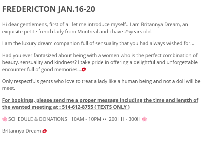Viewport: 206px width, 144px height.
Task: Click the 'Had you ever fantasized' paragraph
Action: [x=100, y=62]
